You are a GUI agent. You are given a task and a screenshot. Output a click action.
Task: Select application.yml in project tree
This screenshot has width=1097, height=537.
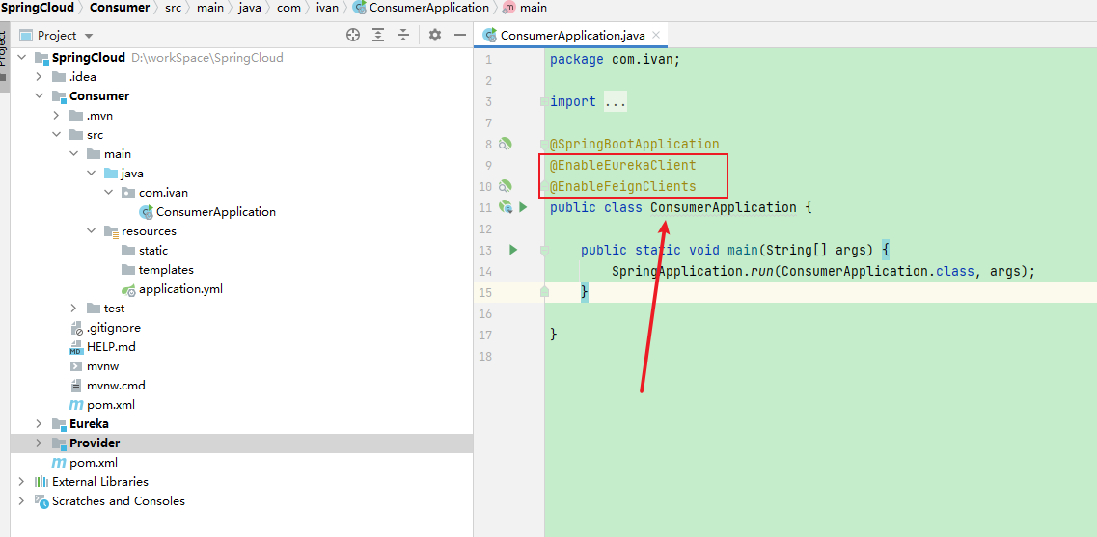coord(179,289)
